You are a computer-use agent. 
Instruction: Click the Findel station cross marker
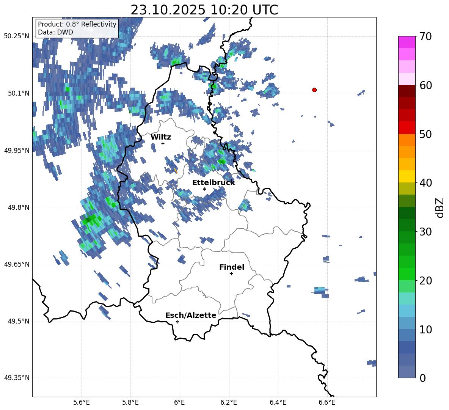[x=231, y=274]
